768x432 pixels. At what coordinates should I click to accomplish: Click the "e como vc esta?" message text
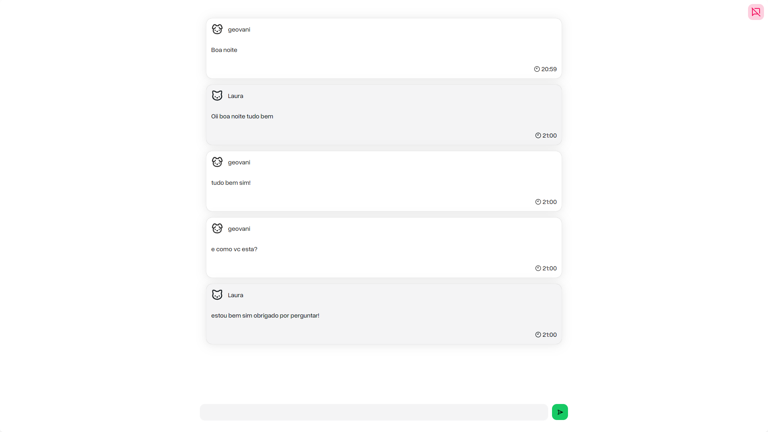click(x=234, y=249)
